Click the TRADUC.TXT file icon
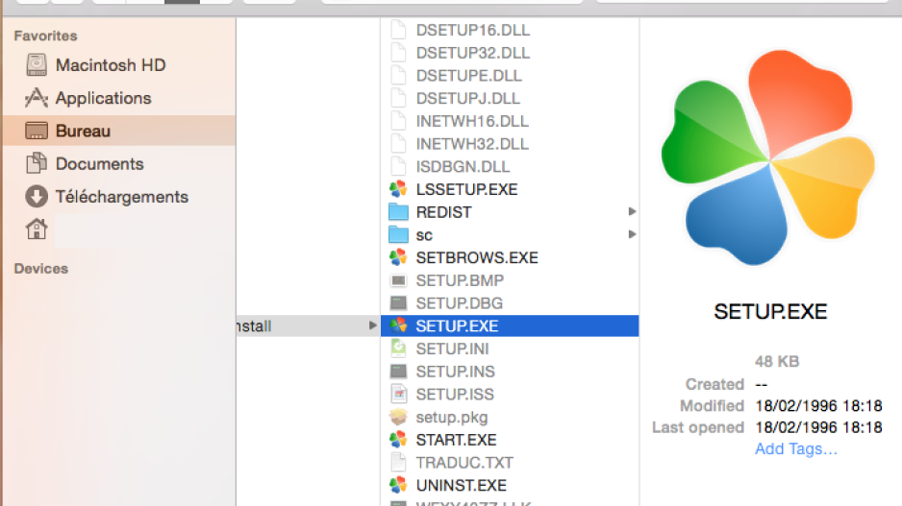Image resolution: width=902 pixels, height=506 pixels. pos(398,463)
